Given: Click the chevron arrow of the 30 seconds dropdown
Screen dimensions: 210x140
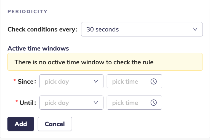Looking at the screenshot, I should coord(195,29).
